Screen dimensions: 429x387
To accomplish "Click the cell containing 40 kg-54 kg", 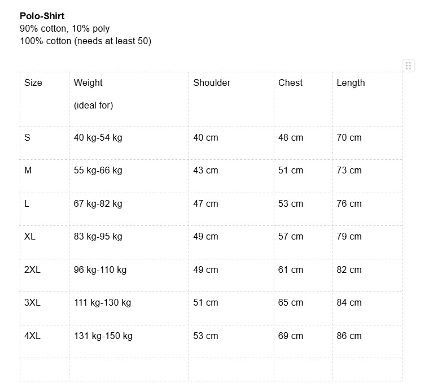I will 129,144.
